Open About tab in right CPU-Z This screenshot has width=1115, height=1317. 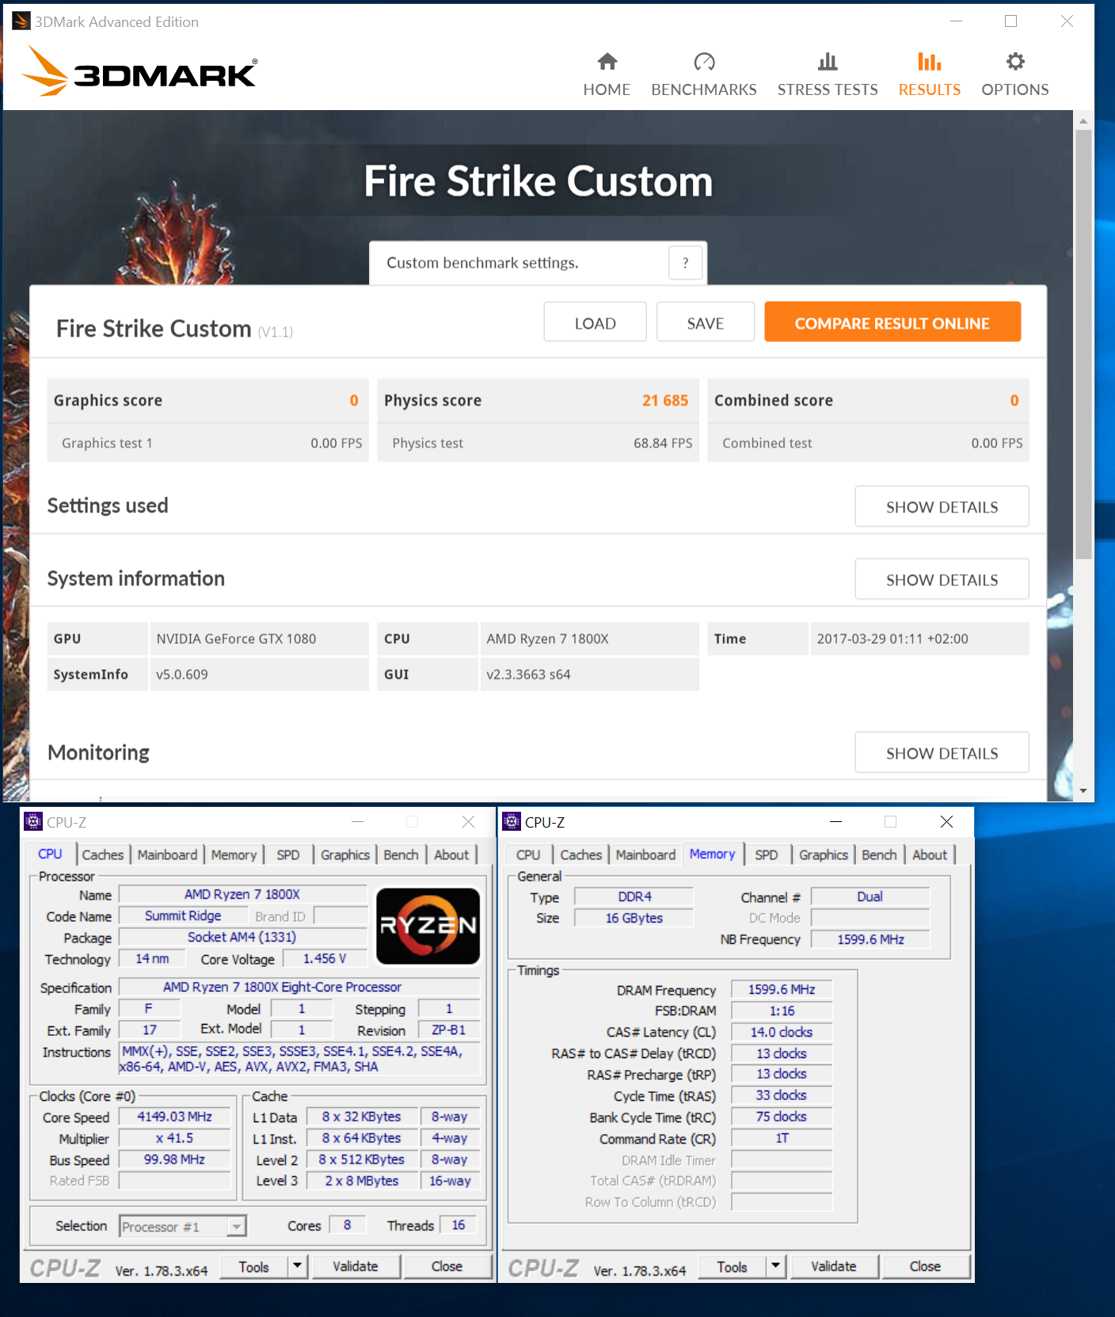930,855
